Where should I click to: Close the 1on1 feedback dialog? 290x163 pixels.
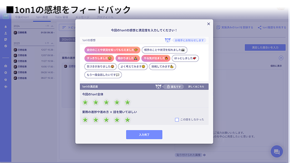[x=208, y=24]
